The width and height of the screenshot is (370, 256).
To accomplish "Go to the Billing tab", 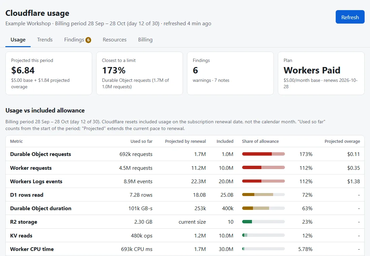I will (x=145, y=40).
